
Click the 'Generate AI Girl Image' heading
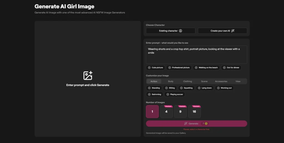tap(64, 6)
